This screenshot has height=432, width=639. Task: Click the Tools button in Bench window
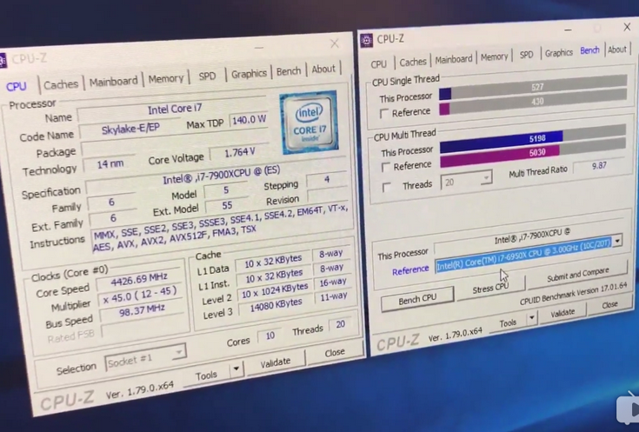(508, 323)
